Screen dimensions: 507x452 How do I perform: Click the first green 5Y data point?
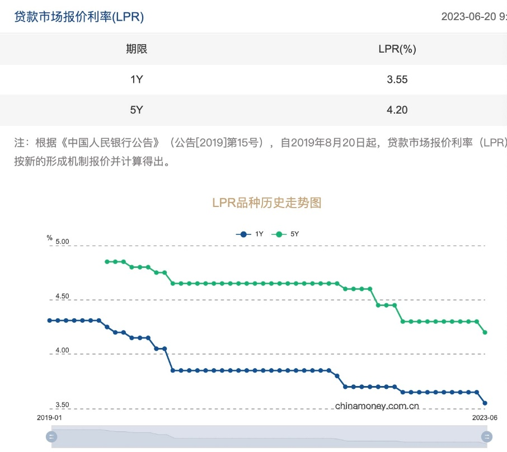tap(107, 262)
